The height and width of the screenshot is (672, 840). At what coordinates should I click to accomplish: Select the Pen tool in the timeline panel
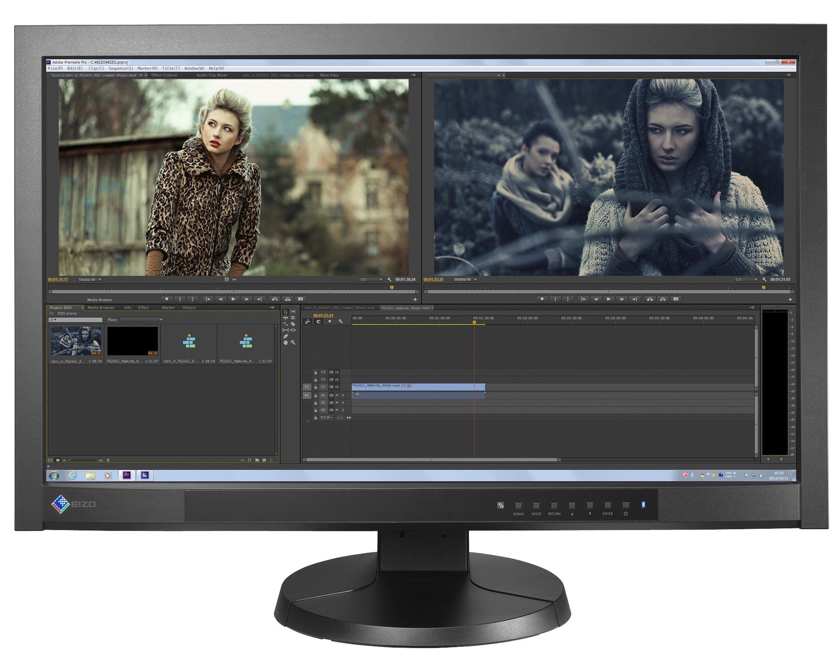point(286,336)
